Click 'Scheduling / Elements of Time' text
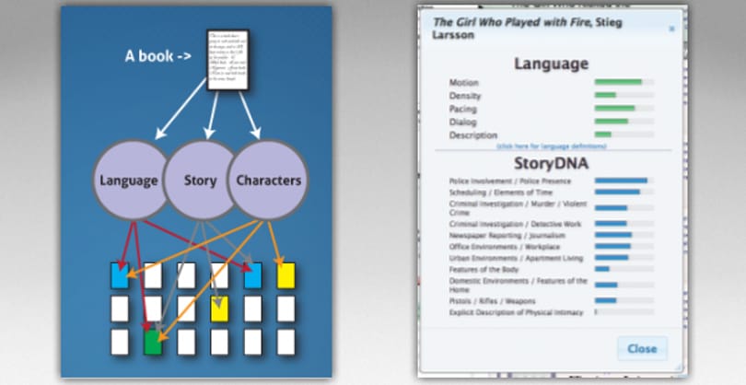 [x=501, y=192]
